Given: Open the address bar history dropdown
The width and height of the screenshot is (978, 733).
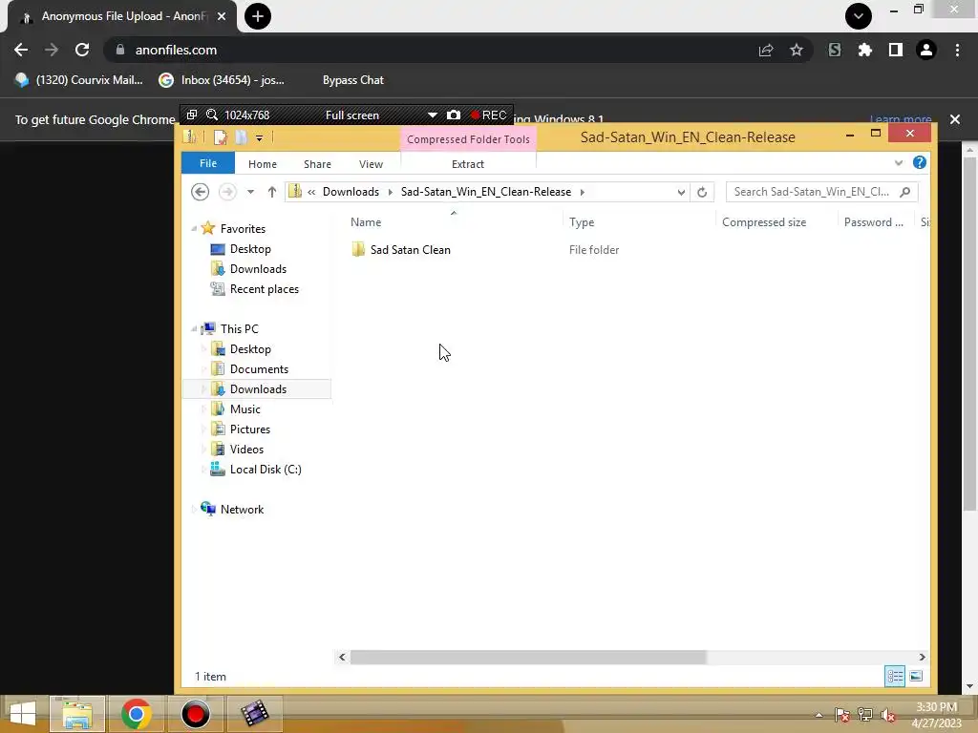Looking at the screenshot, I should 681,193.
